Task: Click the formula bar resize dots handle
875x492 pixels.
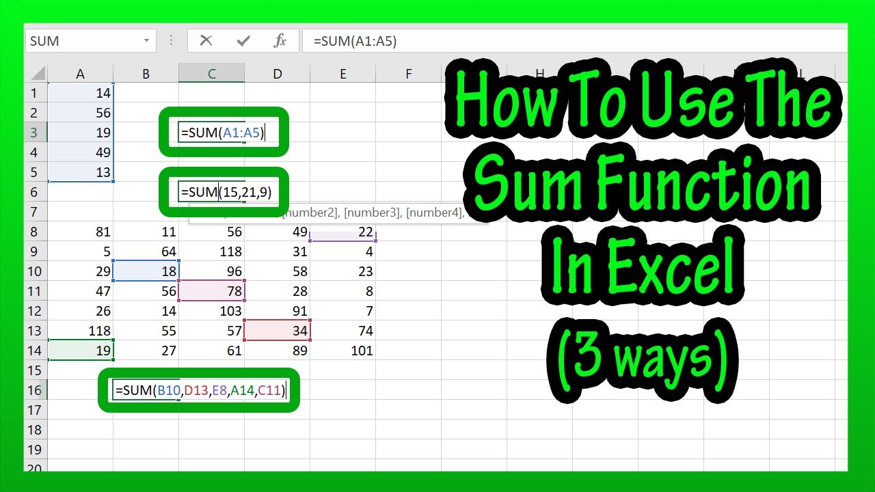Action: click(x=171, y=41)
